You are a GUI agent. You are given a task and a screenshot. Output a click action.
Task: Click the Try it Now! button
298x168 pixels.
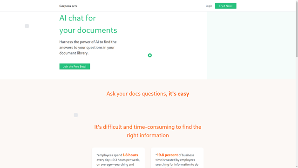tap(225, 6)
